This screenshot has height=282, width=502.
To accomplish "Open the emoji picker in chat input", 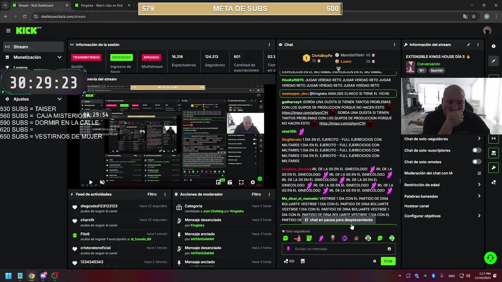I will [x=389, y=249].
